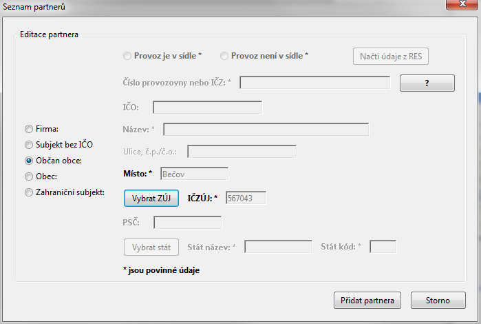
Task: Cancel with the Storno button
Action: [x=438, y=301]
